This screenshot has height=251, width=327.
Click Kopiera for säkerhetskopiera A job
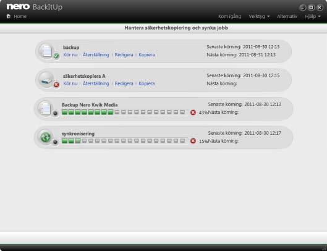(147, 83)
